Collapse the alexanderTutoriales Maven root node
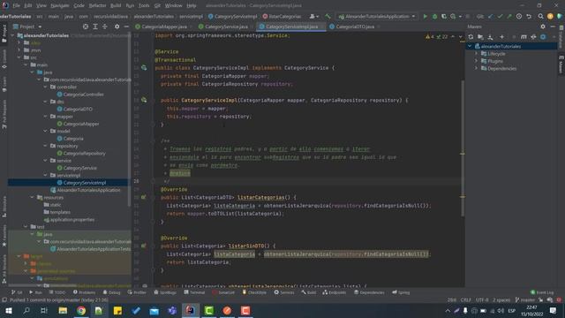Image resolution: width=565 pixels, height=318 pixels. [470, 47]
